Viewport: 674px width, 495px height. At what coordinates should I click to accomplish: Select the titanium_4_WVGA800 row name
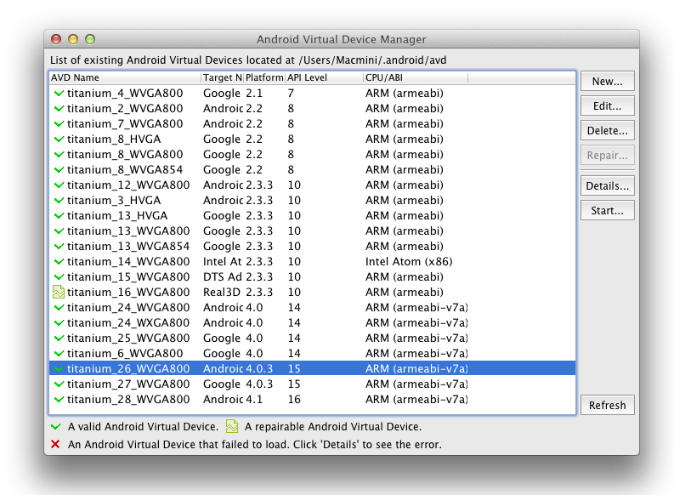coord(125,93)
